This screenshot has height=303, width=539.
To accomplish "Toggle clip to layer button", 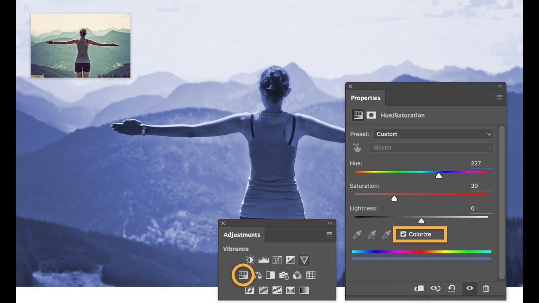I will [x=419, y=288].
